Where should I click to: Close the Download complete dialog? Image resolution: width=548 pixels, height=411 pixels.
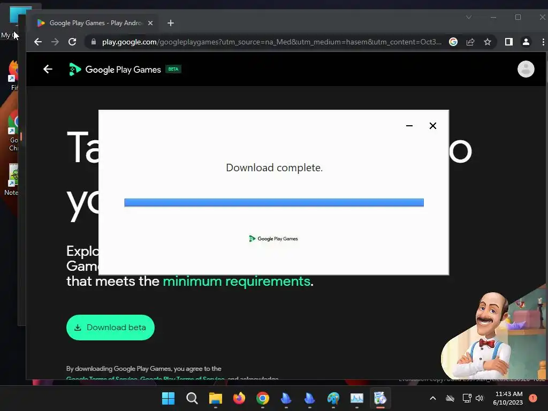[x=432, y=126]
